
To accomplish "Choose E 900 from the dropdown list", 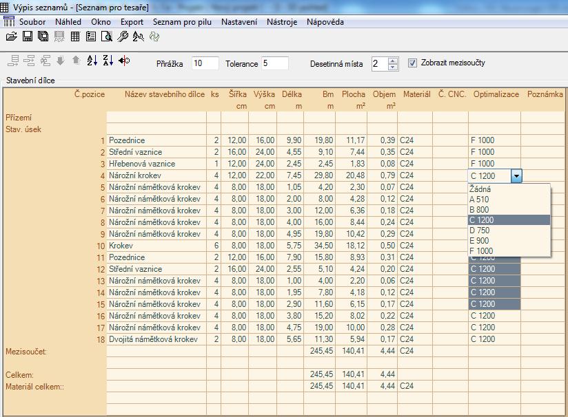I will pos(509,241).
